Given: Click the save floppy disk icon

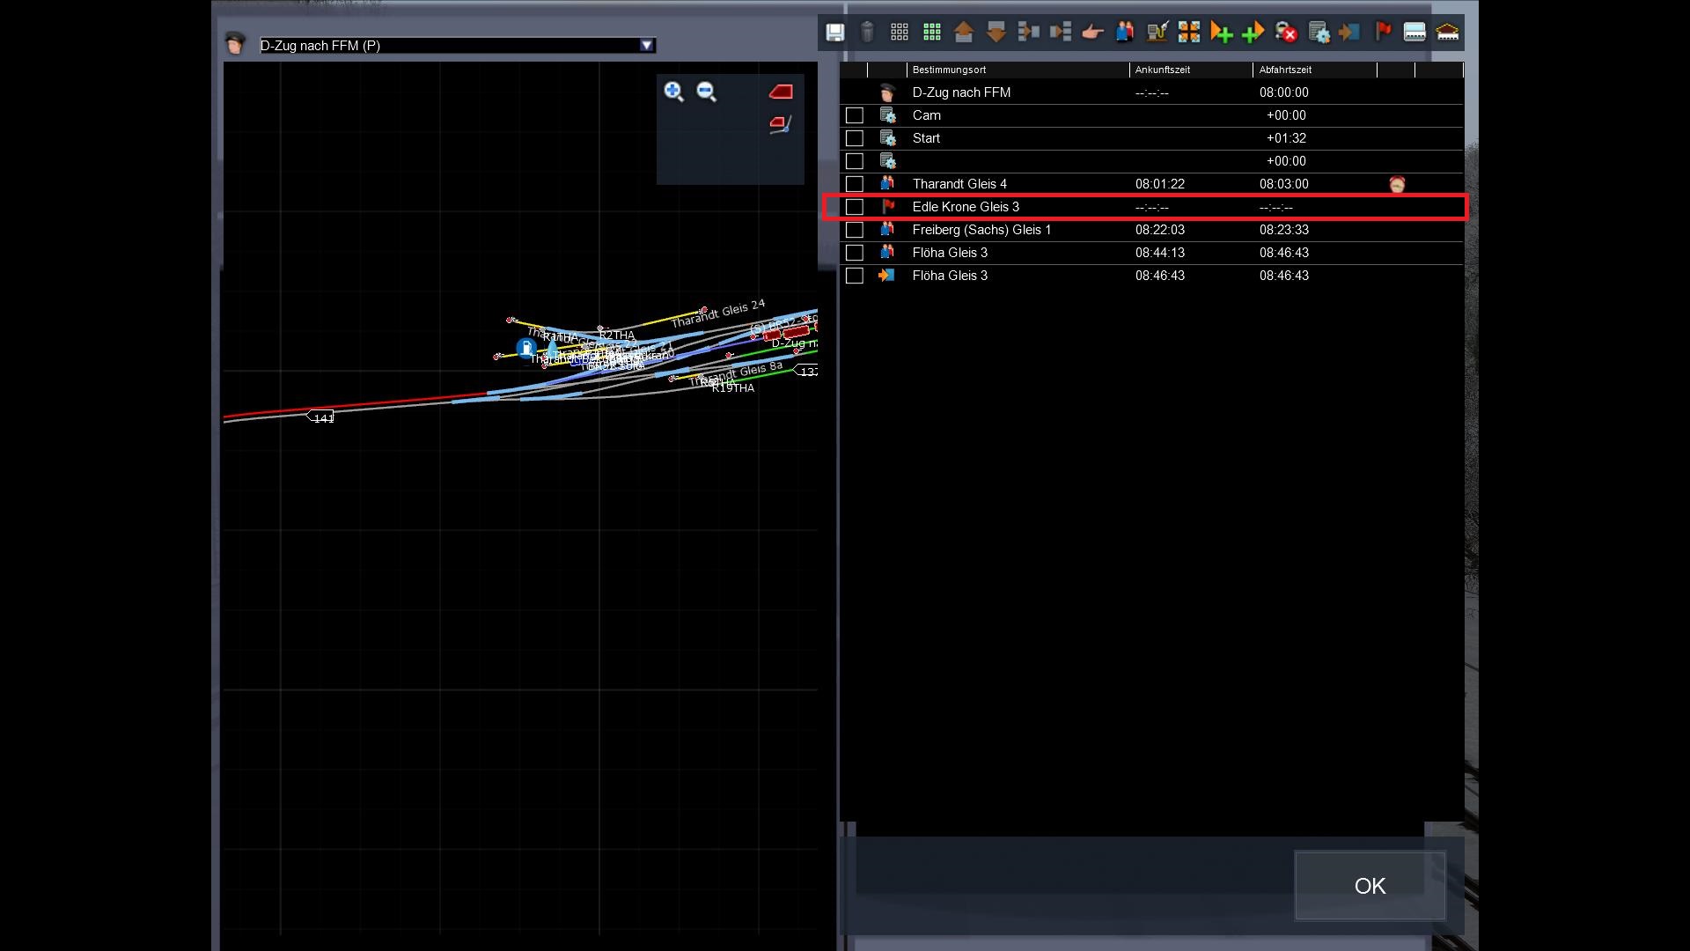Looking at the screenshot, I should [x=834, y=33].
